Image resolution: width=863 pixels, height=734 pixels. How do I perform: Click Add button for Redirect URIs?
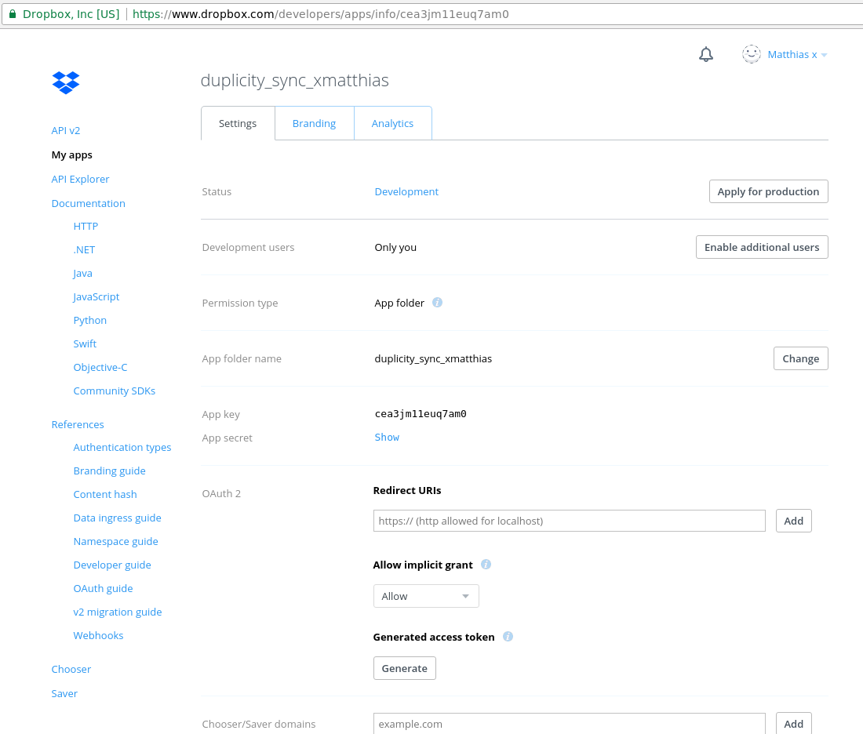794,521
